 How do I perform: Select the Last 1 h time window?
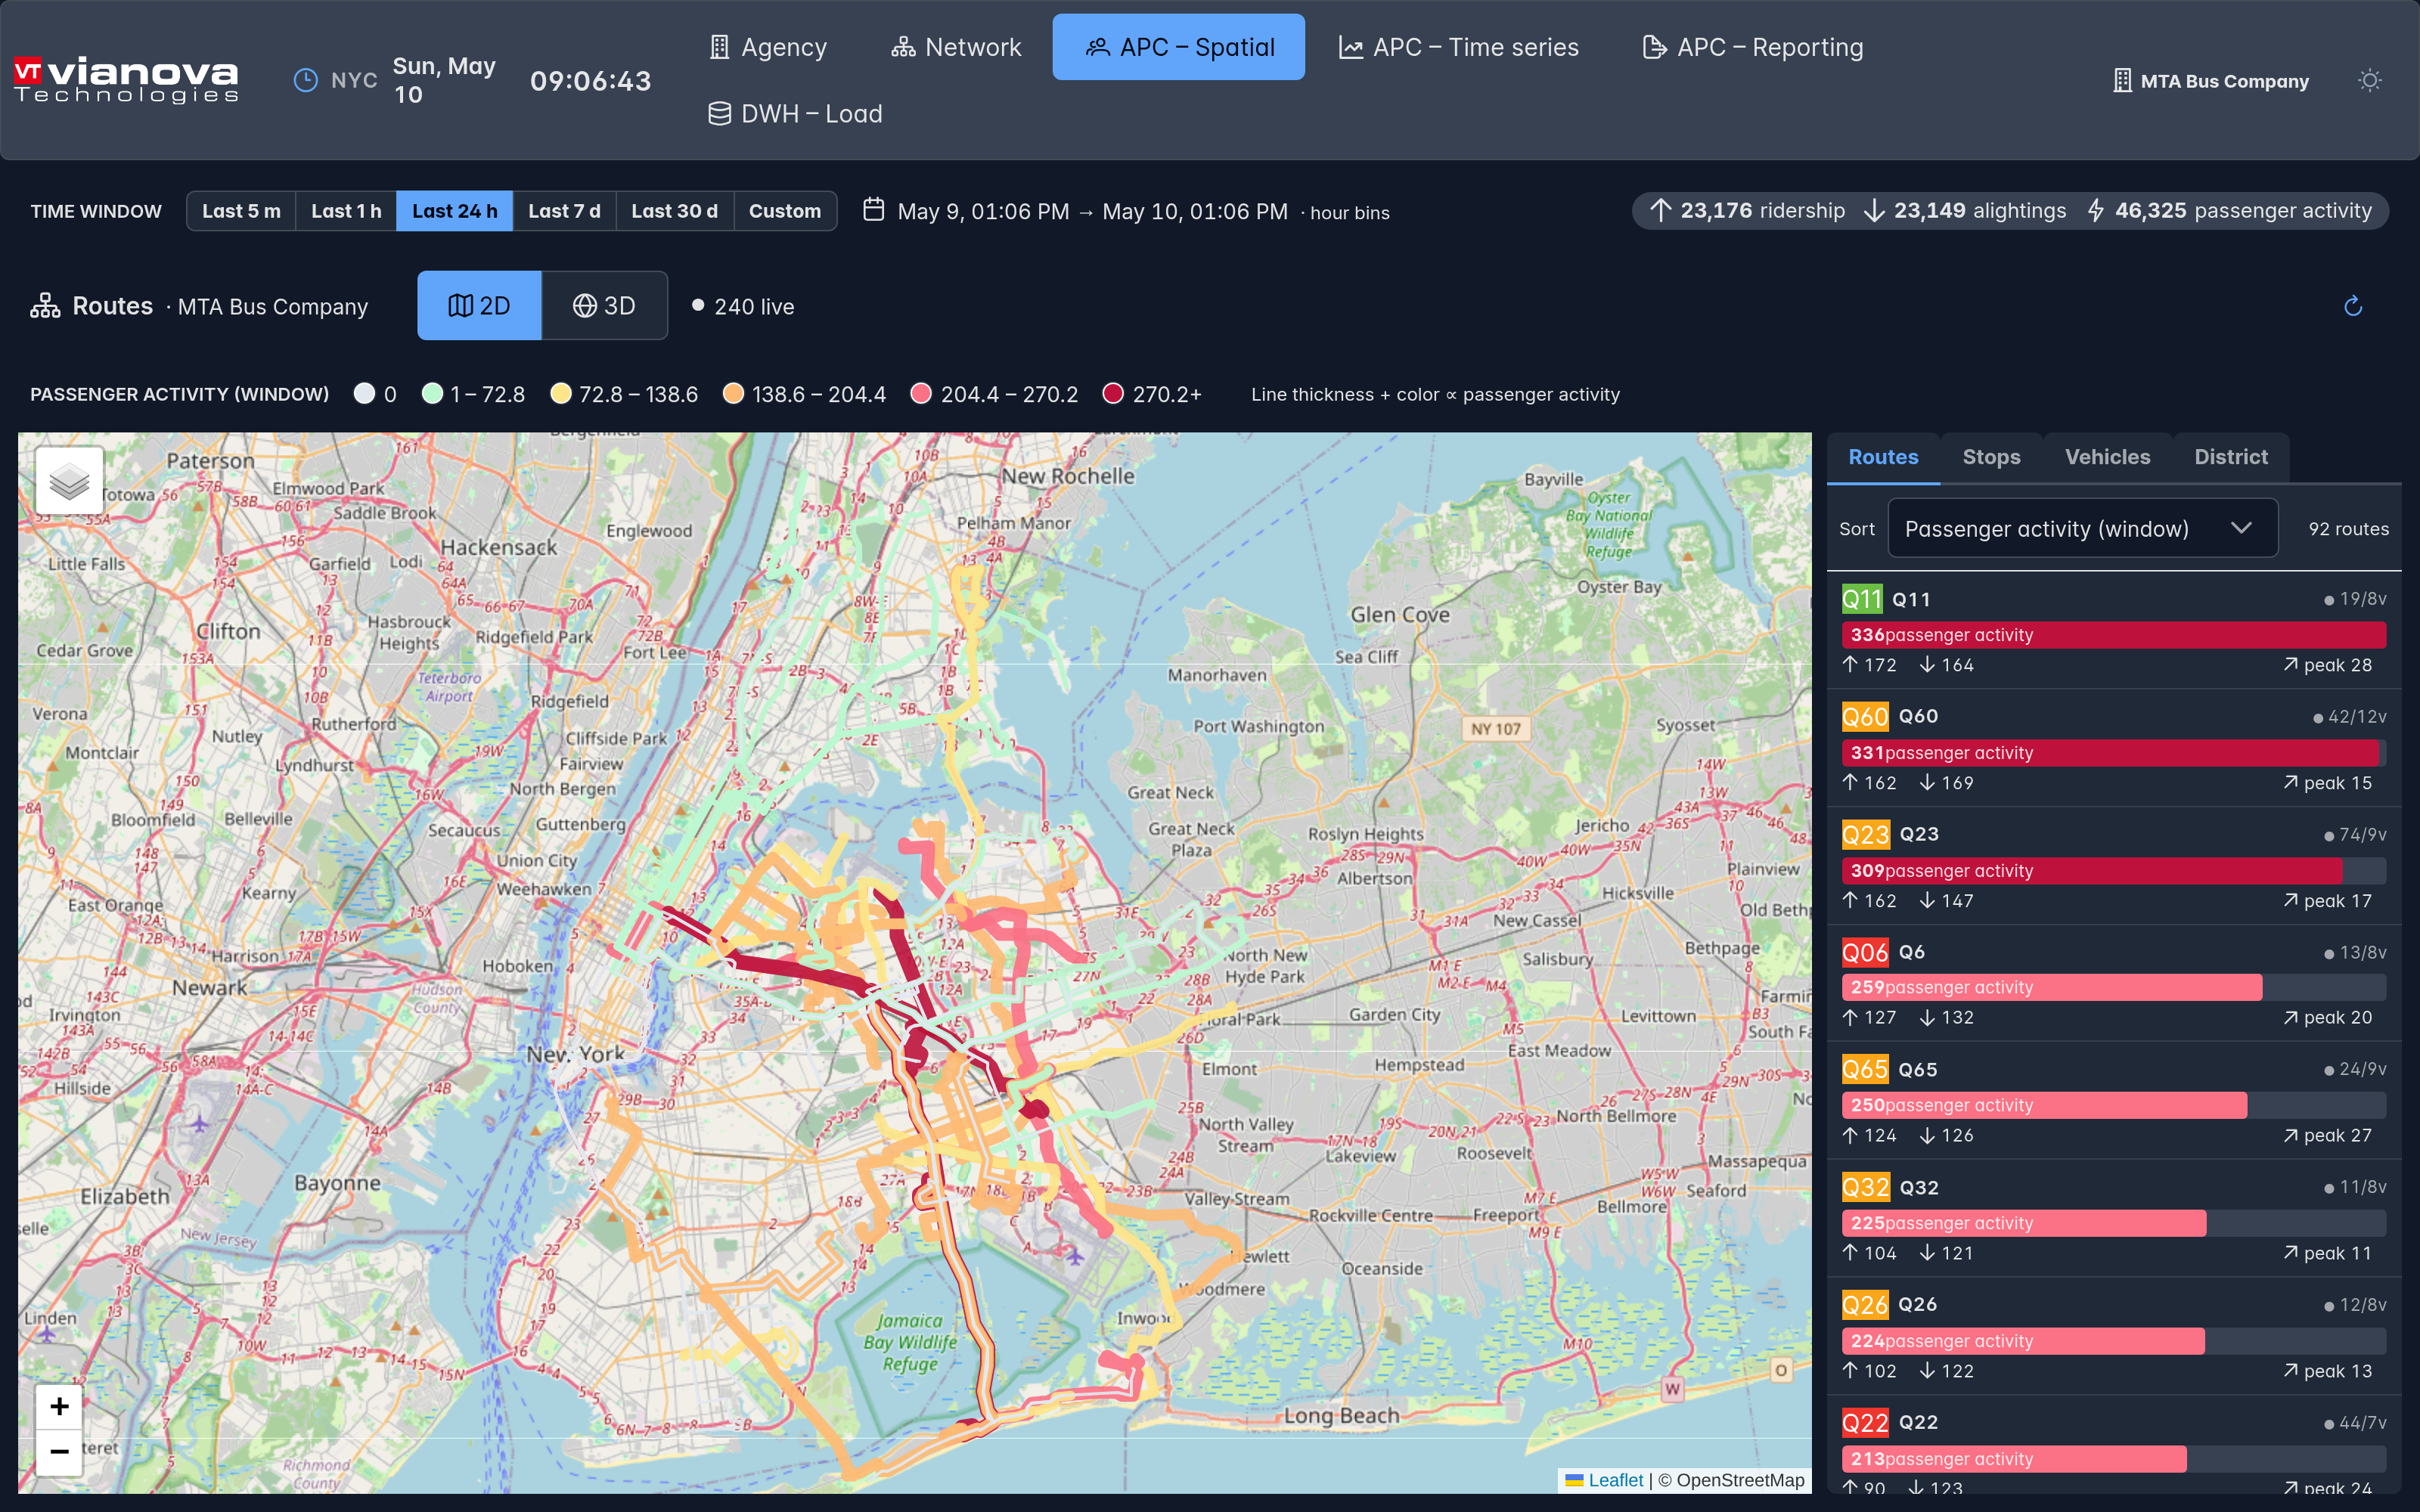coord(346,211)
